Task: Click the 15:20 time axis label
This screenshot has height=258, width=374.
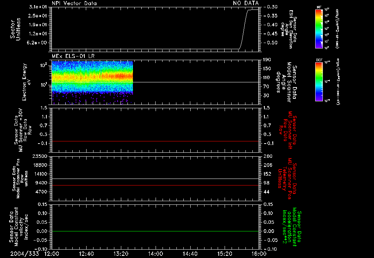Action: click(x=225, y=254)
